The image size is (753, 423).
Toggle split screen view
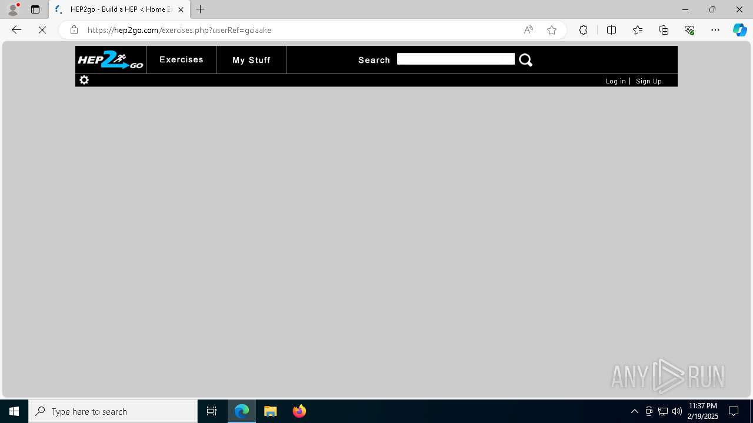[611, 30]
